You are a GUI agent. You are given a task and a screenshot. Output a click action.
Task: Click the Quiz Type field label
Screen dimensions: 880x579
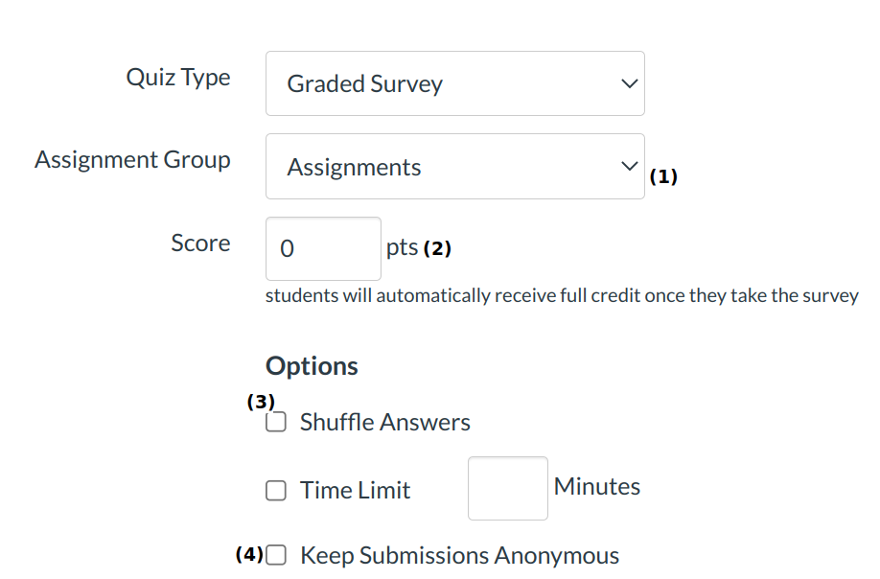pyautogui.click(x=178, y=78)
